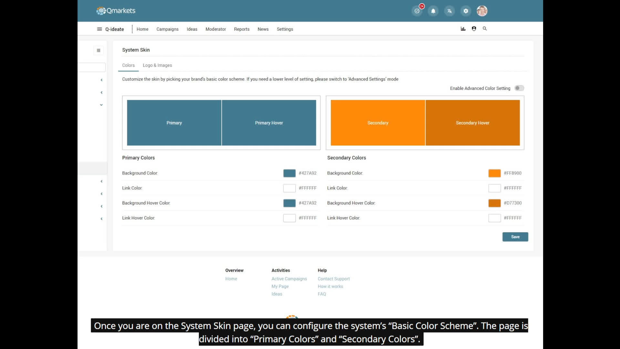Screen dimensions: 620x349
Task: Expand the last sidebar chevron section
Action: tap(101, 219)
